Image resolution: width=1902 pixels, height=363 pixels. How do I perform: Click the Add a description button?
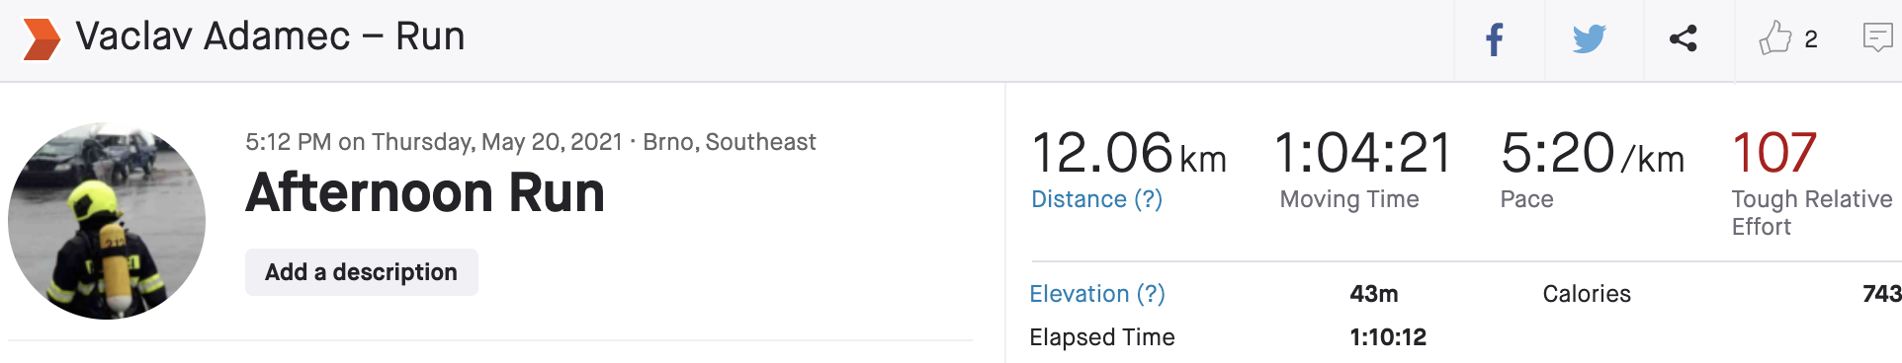click(x=362, y=272)
